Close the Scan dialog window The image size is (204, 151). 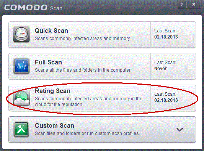[194, 5]
